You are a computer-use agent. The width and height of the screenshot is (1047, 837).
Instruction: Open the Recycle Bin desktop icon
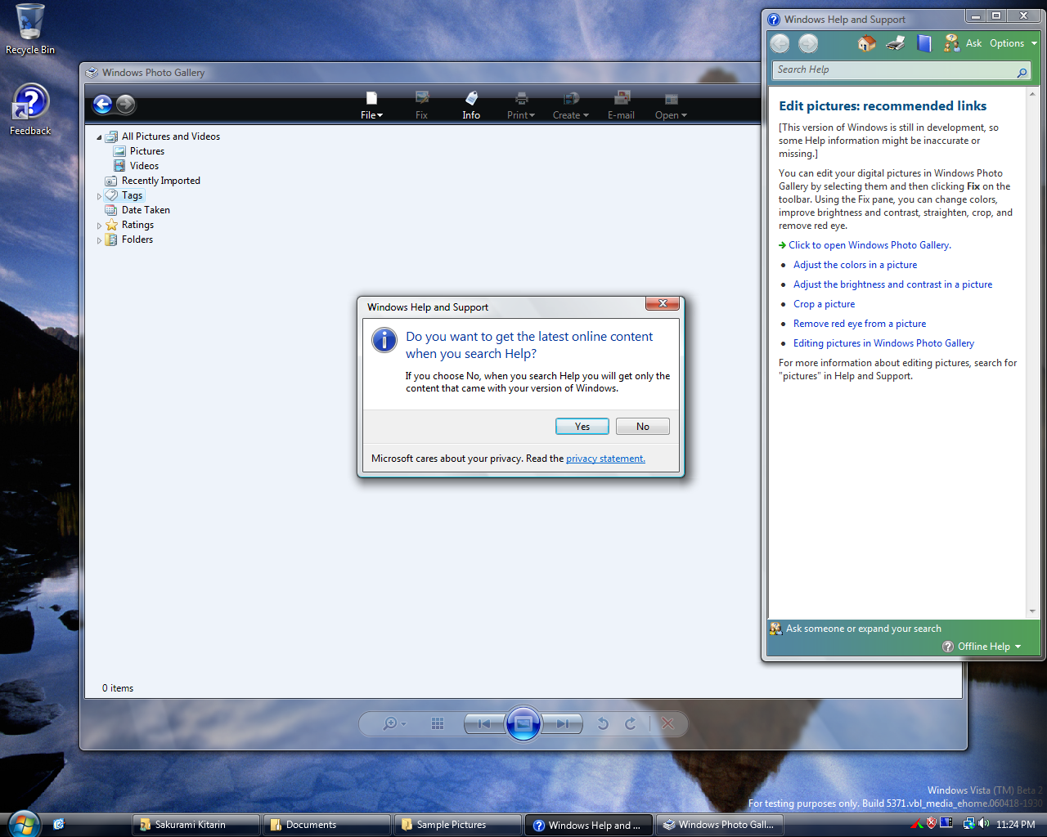click(x=30, y=29)
